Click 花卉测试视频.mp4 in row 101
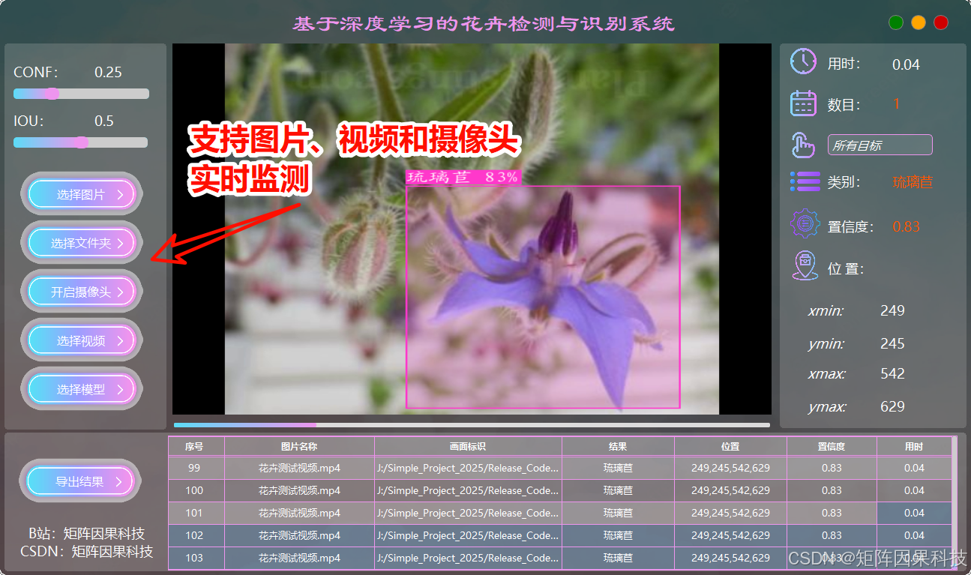This screenshot has height=575, width=971. pyautogui.click(x=299, y=513)
